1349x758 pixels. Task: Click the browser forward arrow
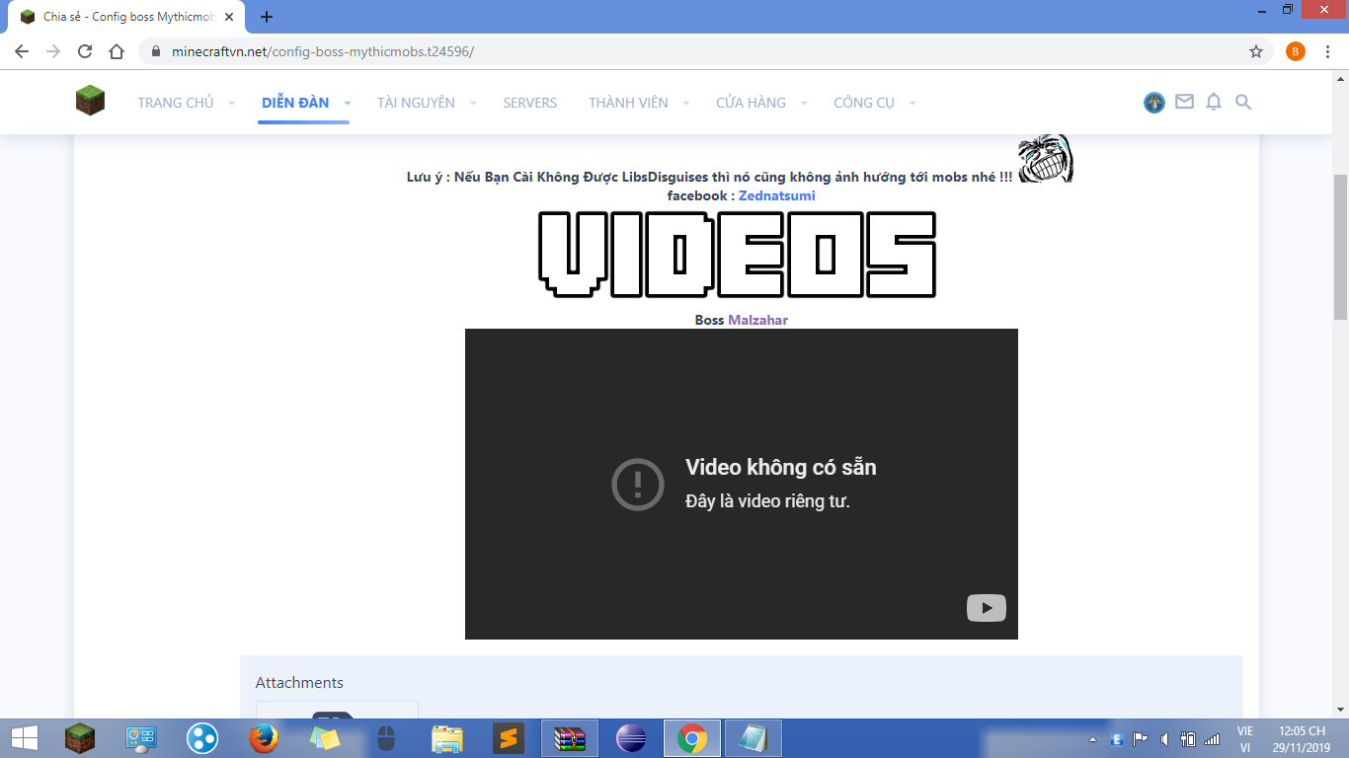click(x=53, y=51)
